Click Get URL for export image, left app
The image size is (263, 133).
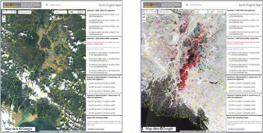pyautogui.click(x=96, y=129)
